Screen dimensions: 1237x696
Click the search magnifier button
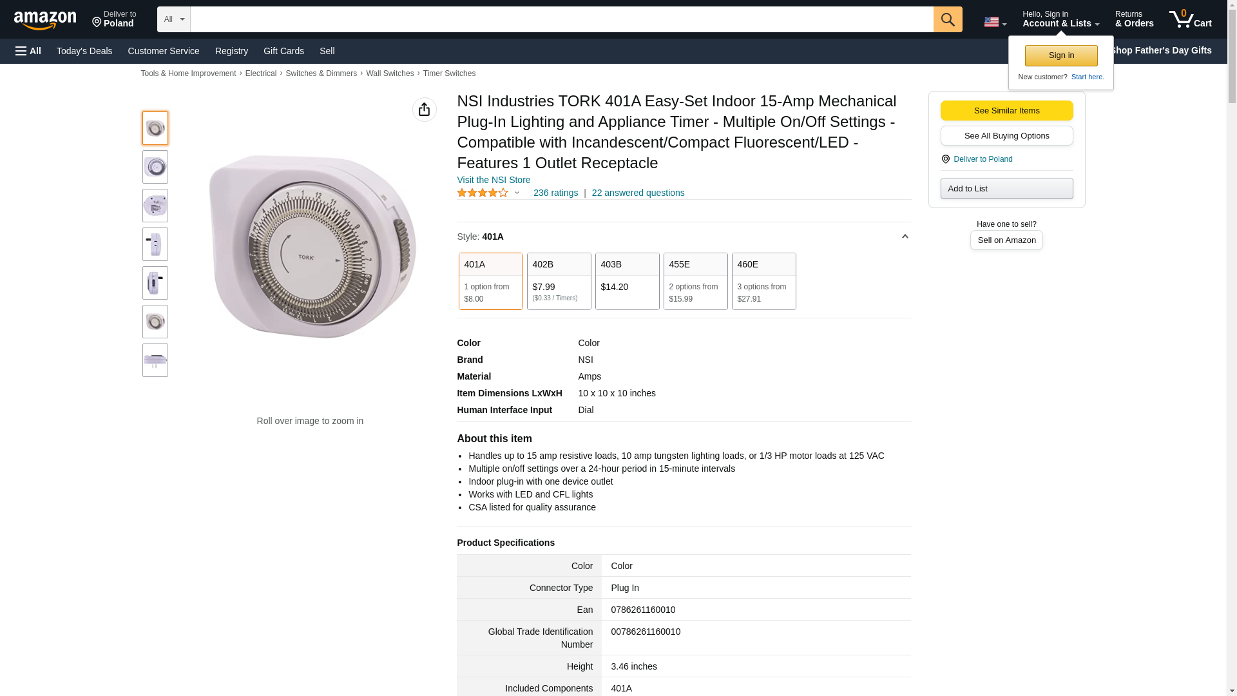[x=947, y=19]
